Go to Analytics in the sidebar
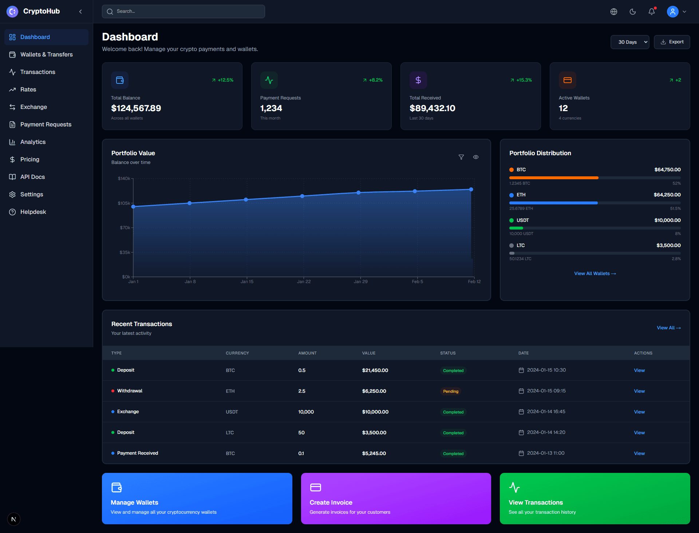The width and height of the screenshot is (699, 533). coord(33,142)
